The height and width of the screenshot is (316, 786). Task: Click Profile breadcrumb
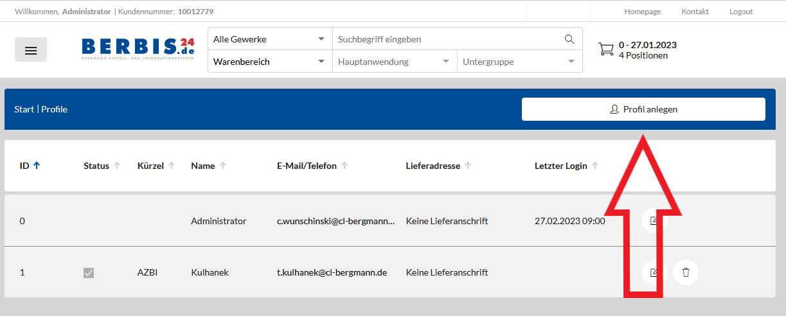(55, 109)
